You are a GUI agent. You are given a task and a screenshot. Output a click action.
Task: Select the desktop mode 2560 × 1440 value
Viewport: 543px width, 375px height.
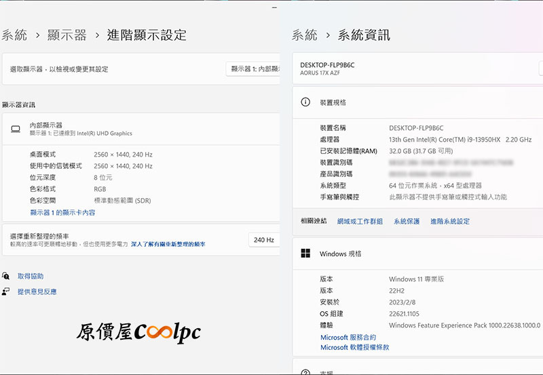pyautogui.click(x=123, y=155)
